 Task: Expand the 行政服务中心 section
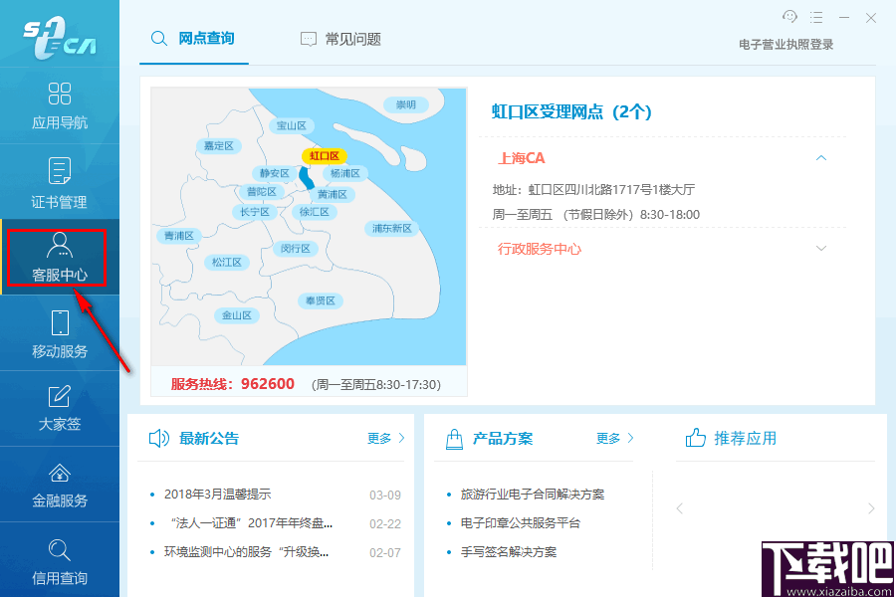(821, 248)
